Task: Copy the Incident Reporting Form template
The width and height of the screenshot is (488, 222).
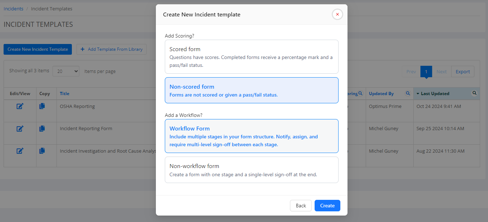Action: pos(42,128)
